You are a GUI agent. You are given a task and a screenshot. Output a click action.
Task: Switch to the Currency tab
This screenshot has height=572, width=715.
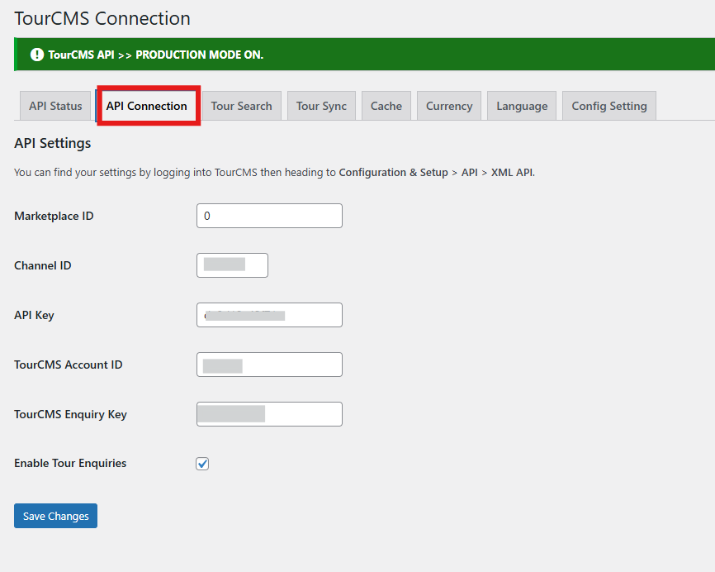[449, 106]
